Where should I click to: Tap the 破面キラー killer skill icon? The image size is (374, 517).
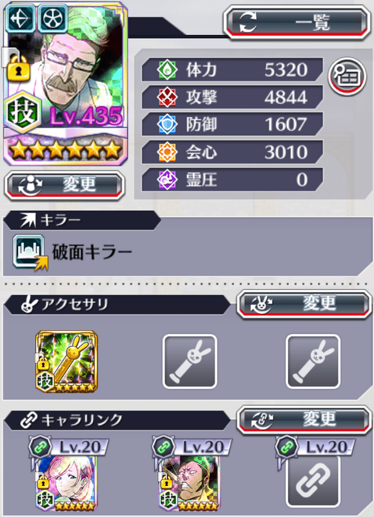coord(30,253)
